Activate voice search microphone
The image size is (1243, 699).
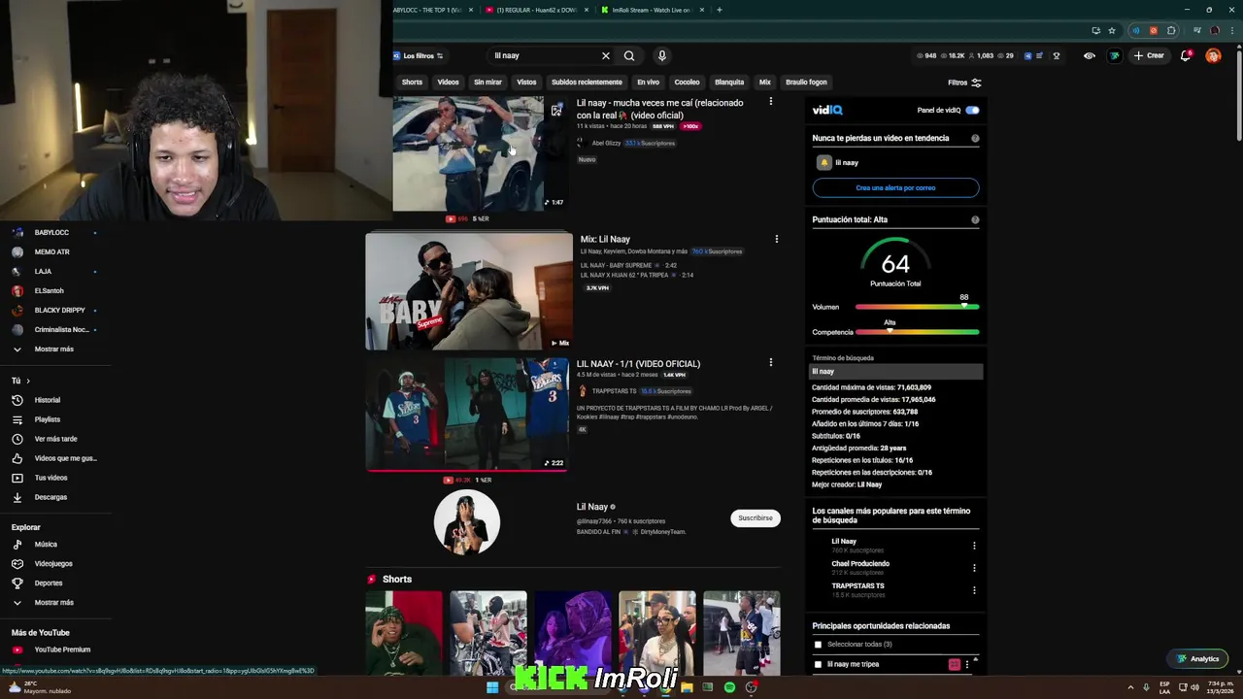662,55
